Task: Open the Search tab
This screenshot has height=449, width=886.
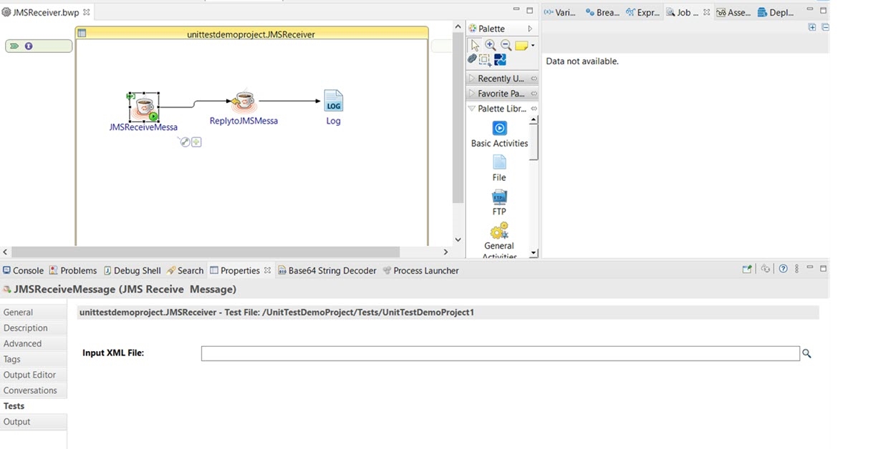Action: pyautogui.click(x=185, y=270)
